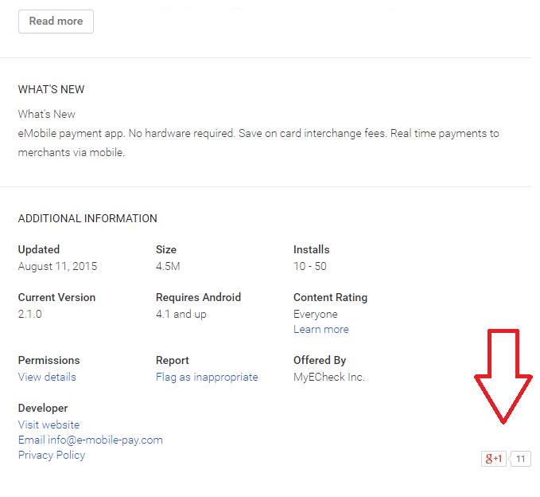Select the text 4.1 and up

pyautogui.click(x=181, y=314)
